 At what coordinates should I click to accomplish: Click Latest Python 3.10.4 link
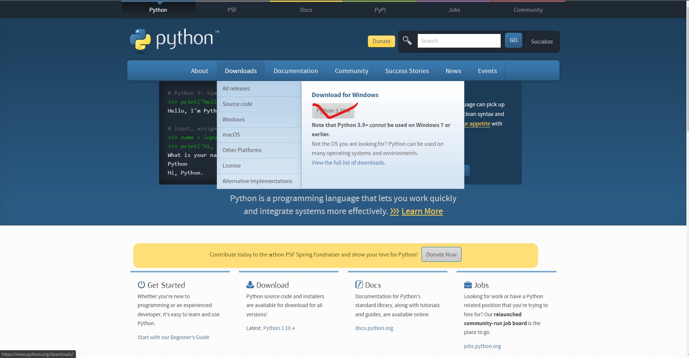pyautogui.click(x=279, y=328)
